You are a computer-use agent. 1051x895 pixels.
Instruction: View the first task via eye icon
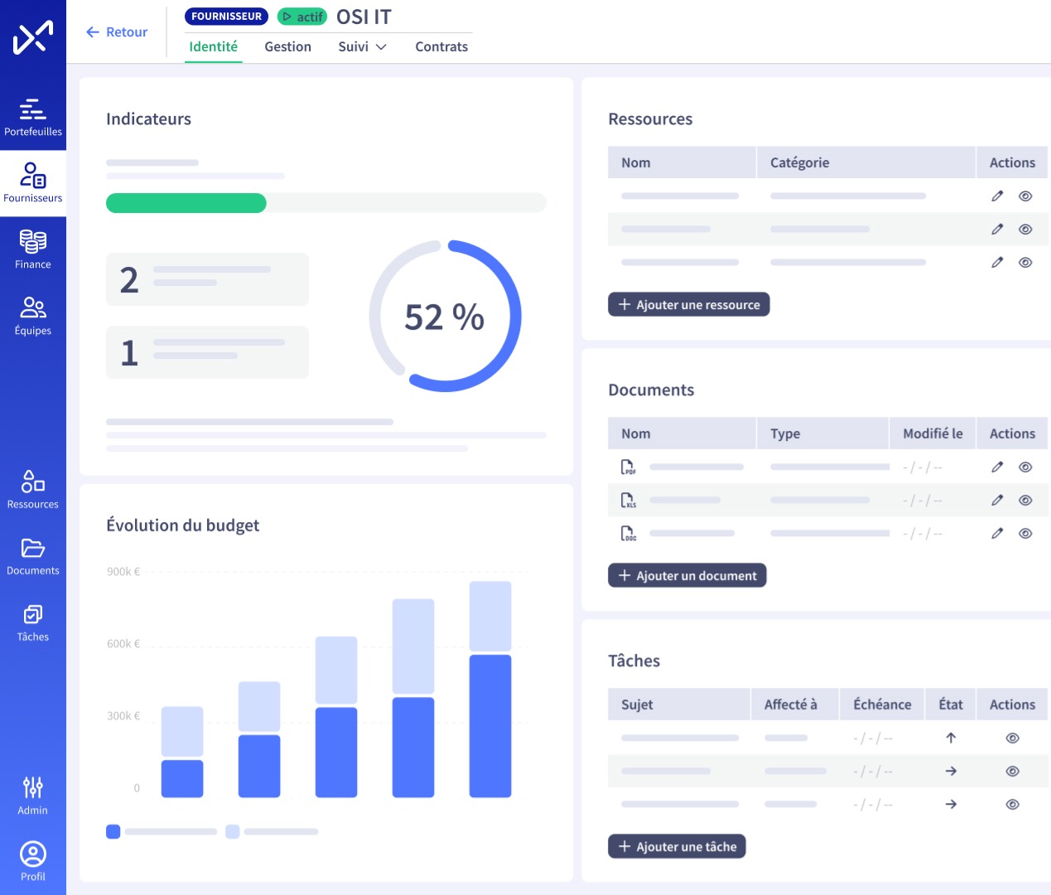coord(1012,738)
